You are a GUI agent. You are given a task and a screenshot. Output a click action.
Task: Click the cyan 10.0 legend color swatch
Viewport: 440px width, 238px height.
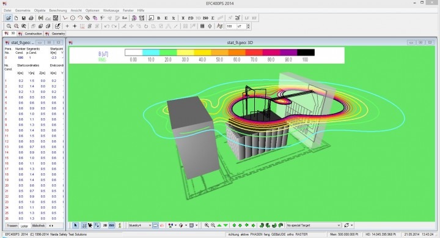point(151,52)
